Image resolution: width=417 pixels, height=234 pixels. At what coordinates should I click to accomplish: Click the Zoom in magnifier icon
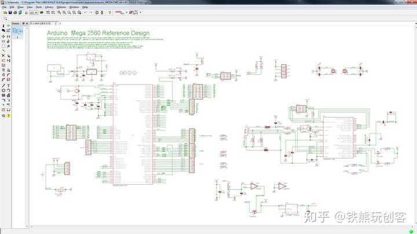(x=64, y=12)
